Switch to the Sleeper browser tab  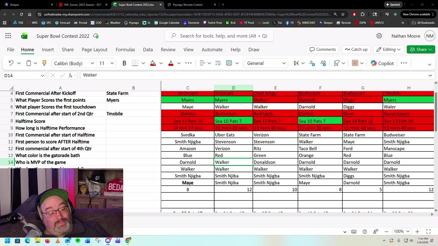(29, 5)
